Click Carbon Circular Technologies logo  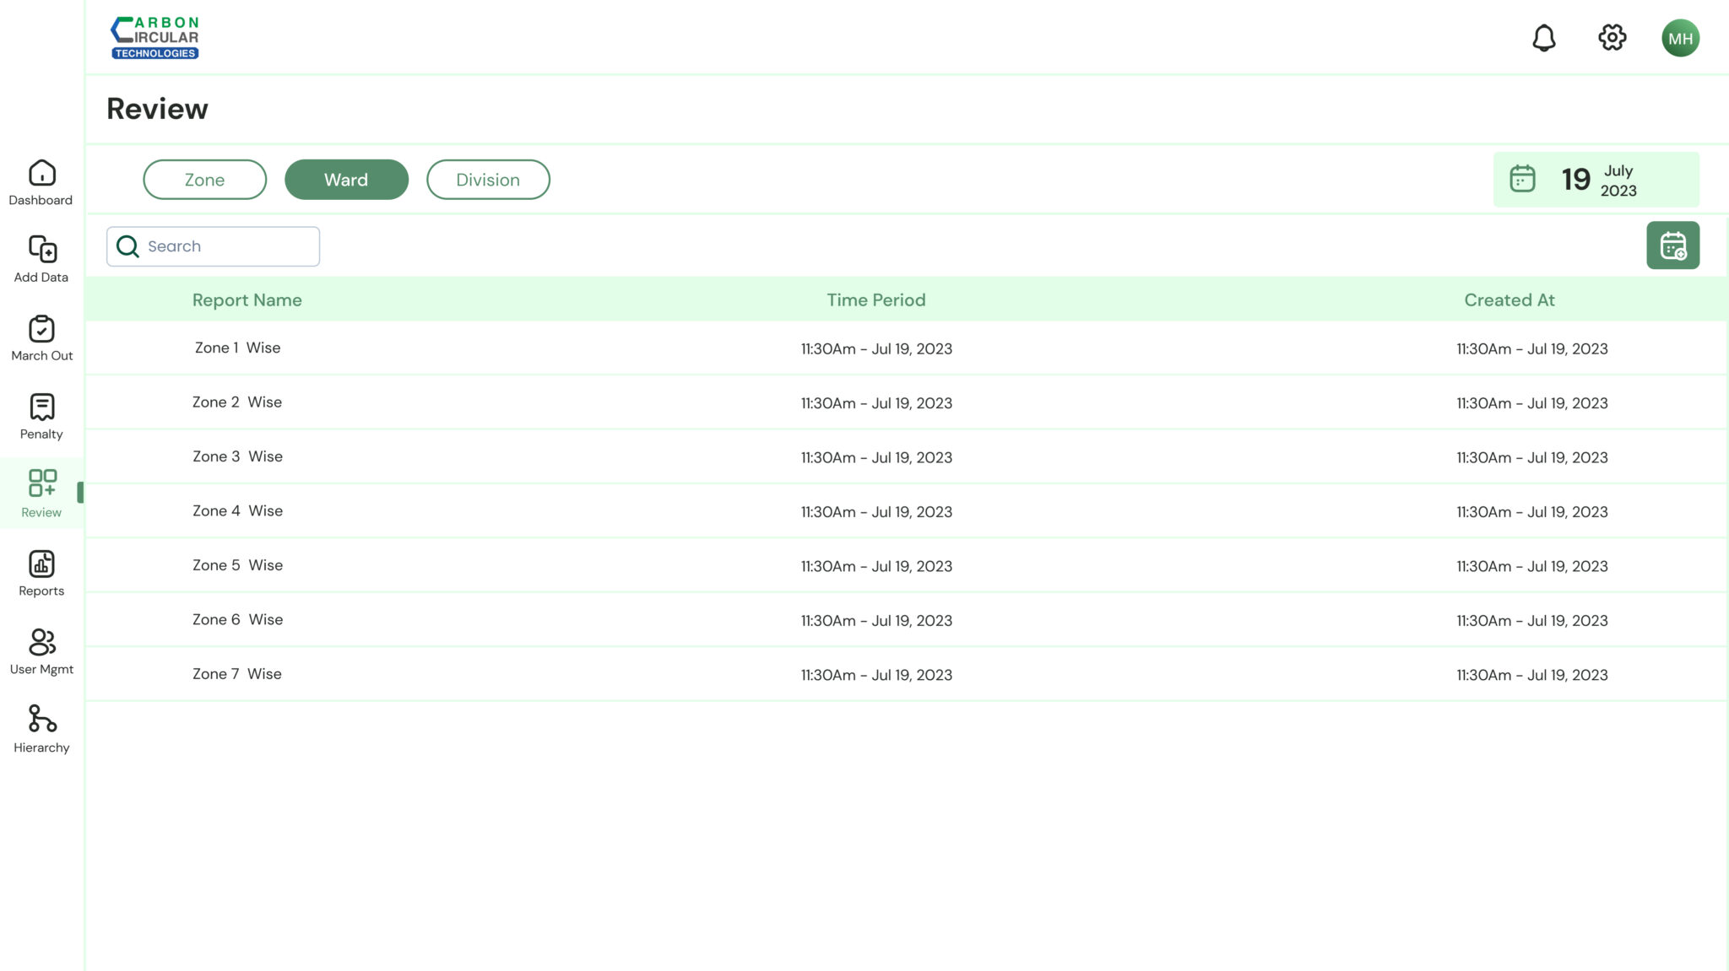(x=155, y=38)
